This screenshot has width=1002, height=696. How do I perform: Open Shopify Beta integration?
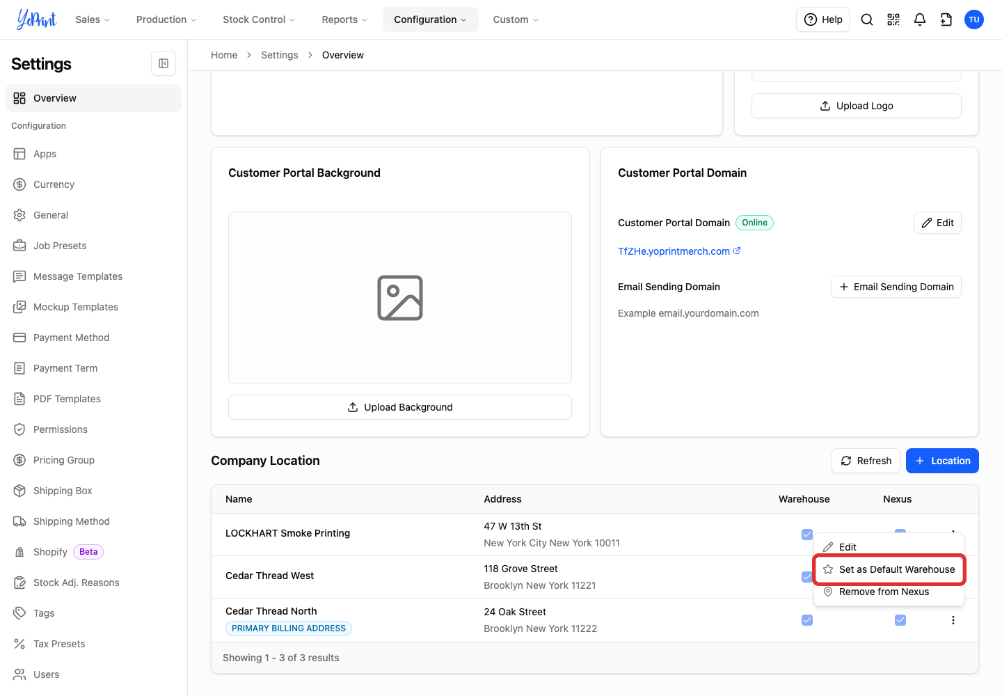tap(93, 552)
